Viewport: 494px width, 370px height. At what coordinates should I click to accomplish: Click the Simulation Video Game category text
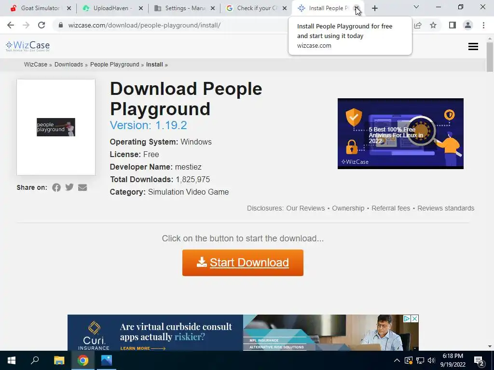(x=189, y=192)
